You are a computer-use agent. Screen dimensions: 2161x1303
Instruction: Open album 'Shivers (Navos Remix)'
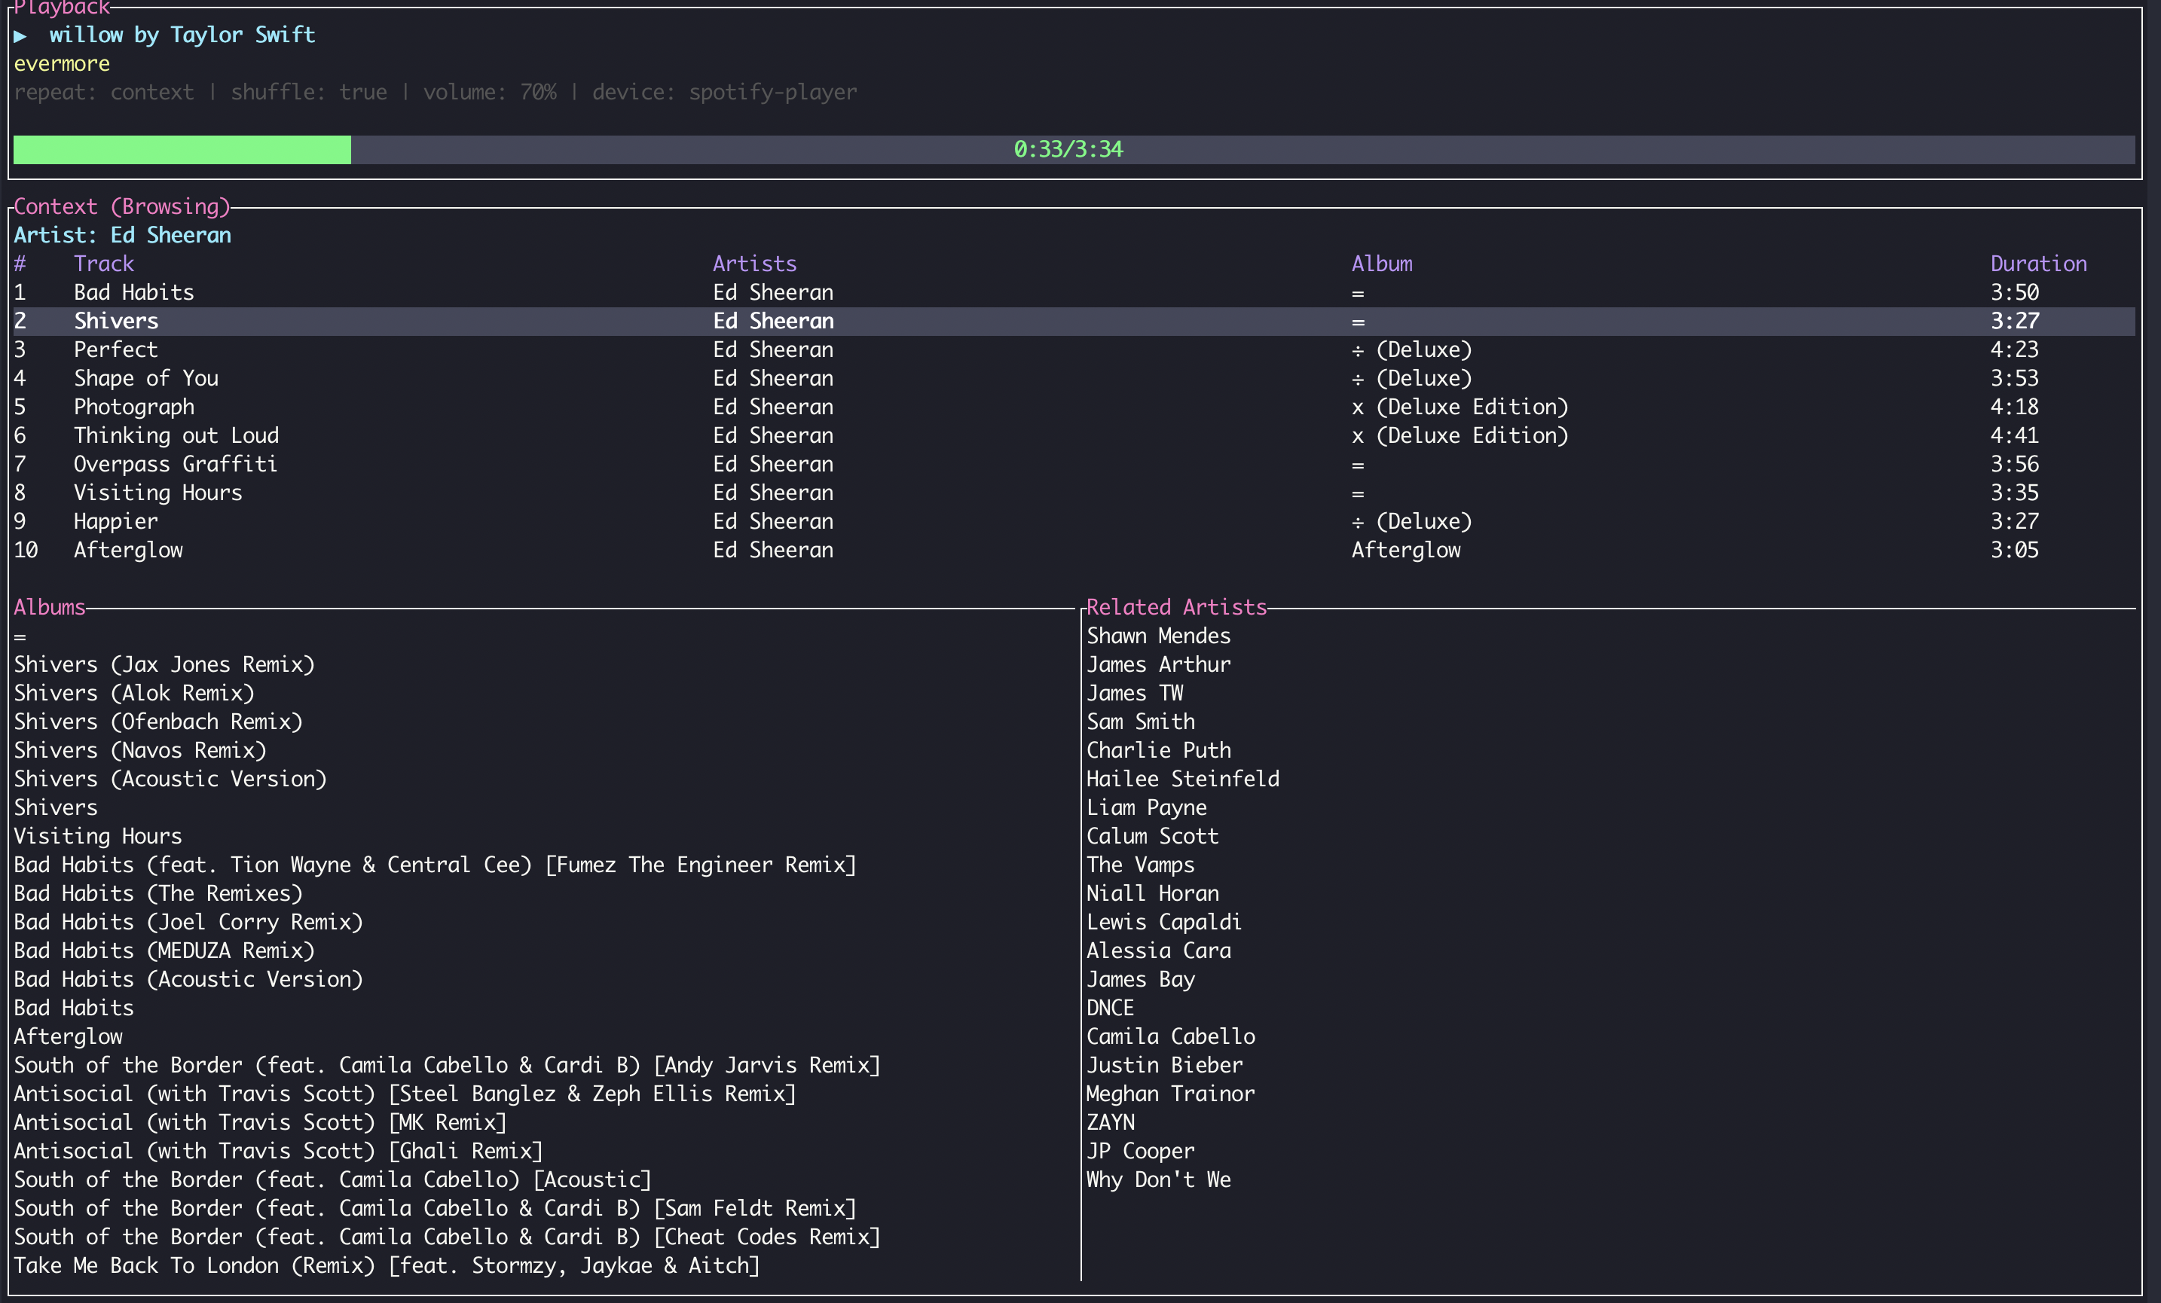click(139, 751)
